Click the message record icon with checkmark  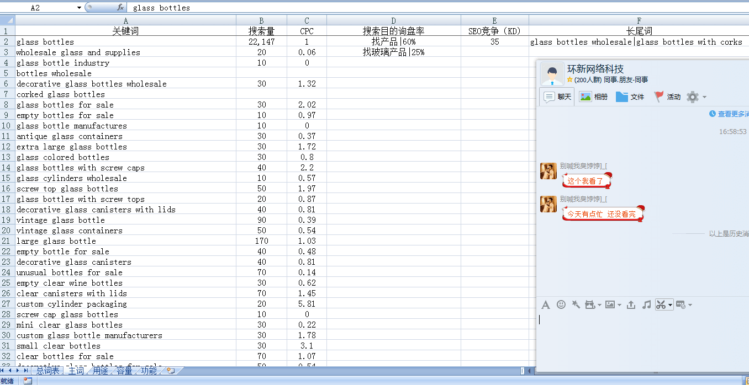click(x=681, y=304)
